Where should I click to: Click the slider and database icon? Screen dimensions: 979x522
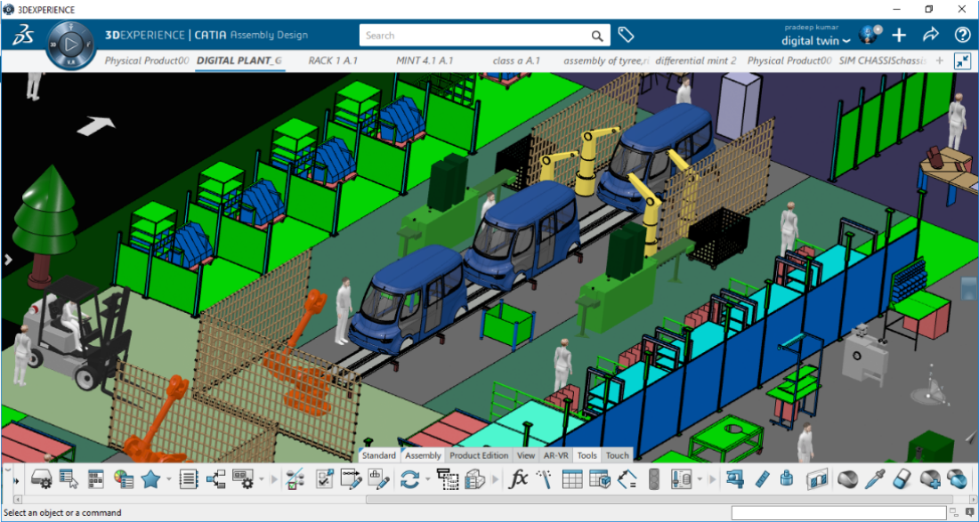pyautogui.click(x=680, y=479)
